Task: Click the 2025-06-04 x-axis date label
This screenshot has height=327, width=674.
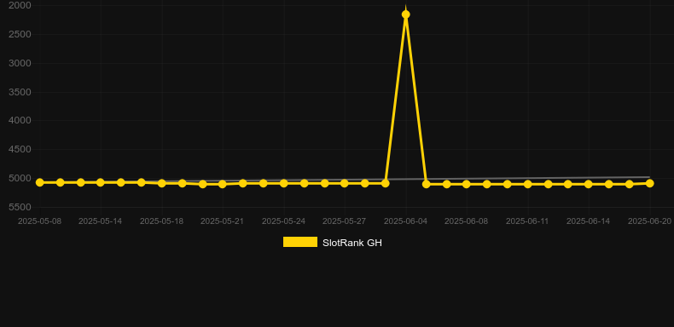Action: pos(405,221)
